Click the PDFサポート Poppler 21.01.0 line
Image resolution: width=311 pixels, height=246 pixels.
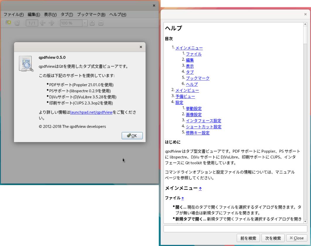(x=81, y=85)
